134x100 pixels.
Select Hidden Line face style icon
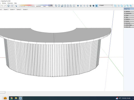click(x=87, y=6)
